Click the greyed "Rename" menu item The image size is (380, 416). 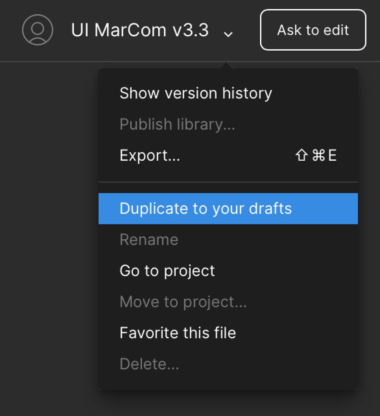click(149, 240)
